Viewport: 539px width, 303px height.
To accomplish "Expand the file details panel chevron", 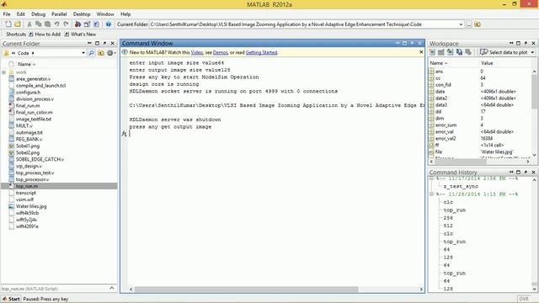I will tap(112, 288).
